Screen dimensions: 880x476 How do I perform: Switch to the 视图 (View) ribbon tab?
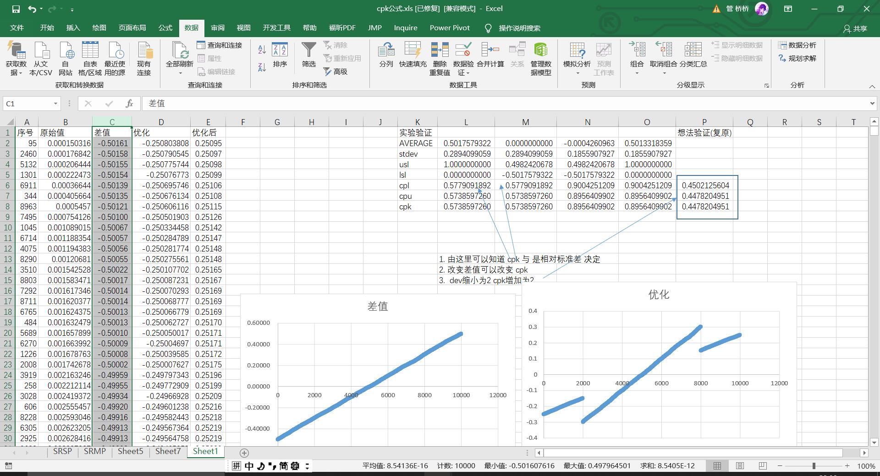click(x=244, y=28)
